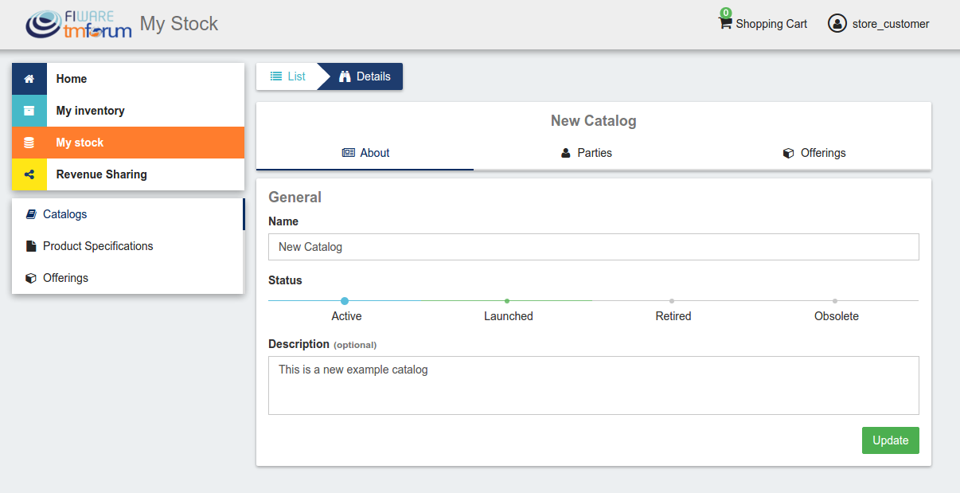Open the About tab
Viewport: 960px width, 493px height.
coord(365,153)
